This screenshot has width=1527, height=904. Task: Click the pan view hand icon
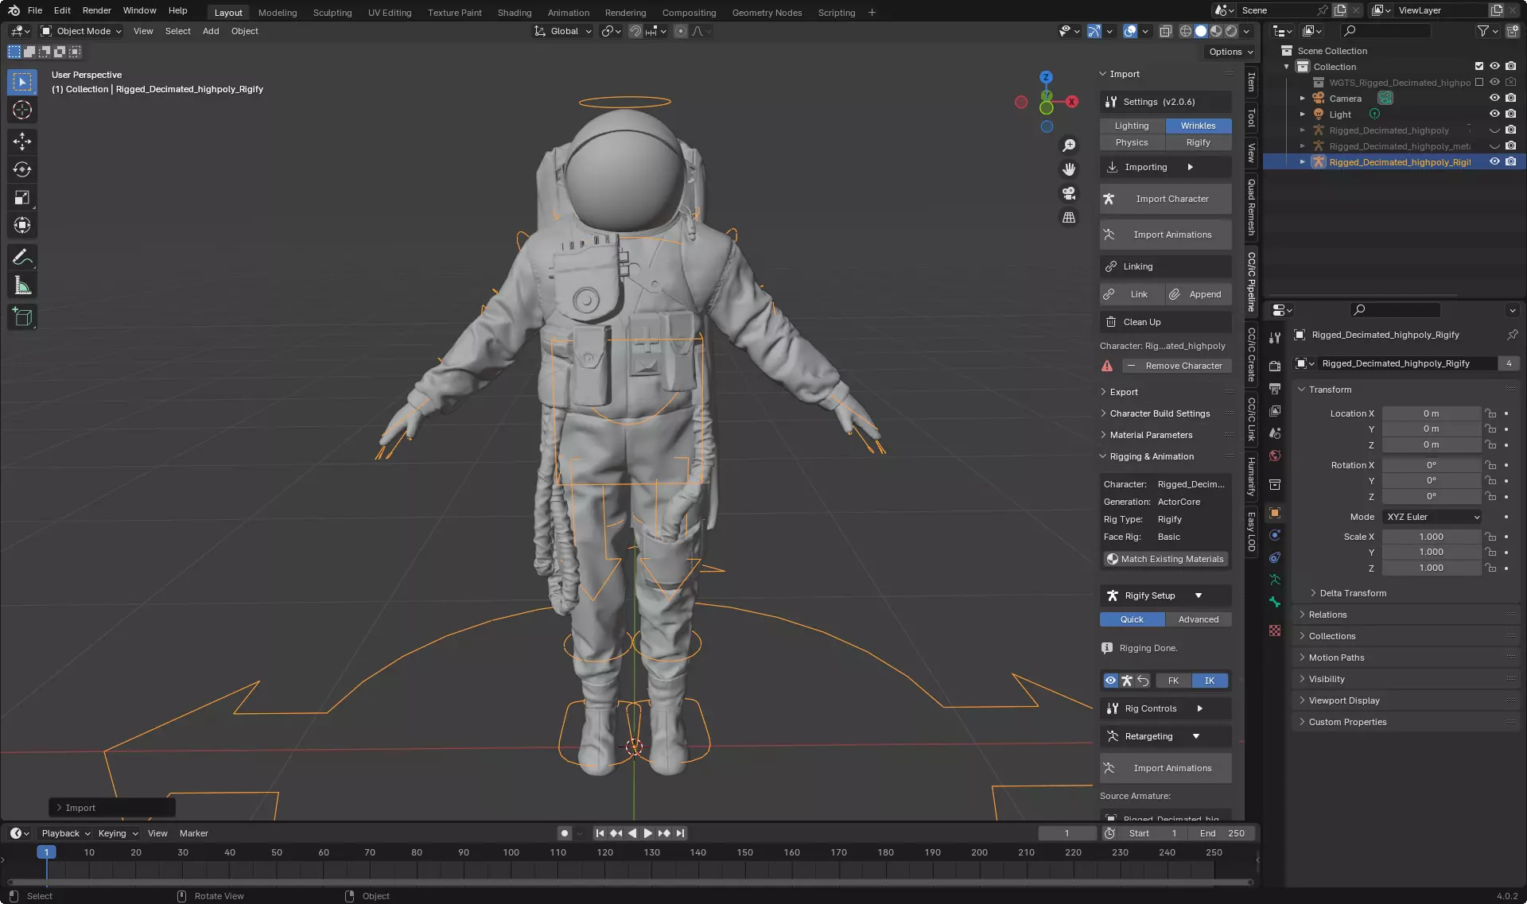[1069, 169]
